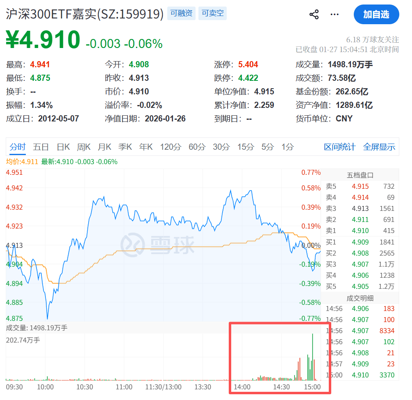Click the 区间统计 link

[339, 147]
